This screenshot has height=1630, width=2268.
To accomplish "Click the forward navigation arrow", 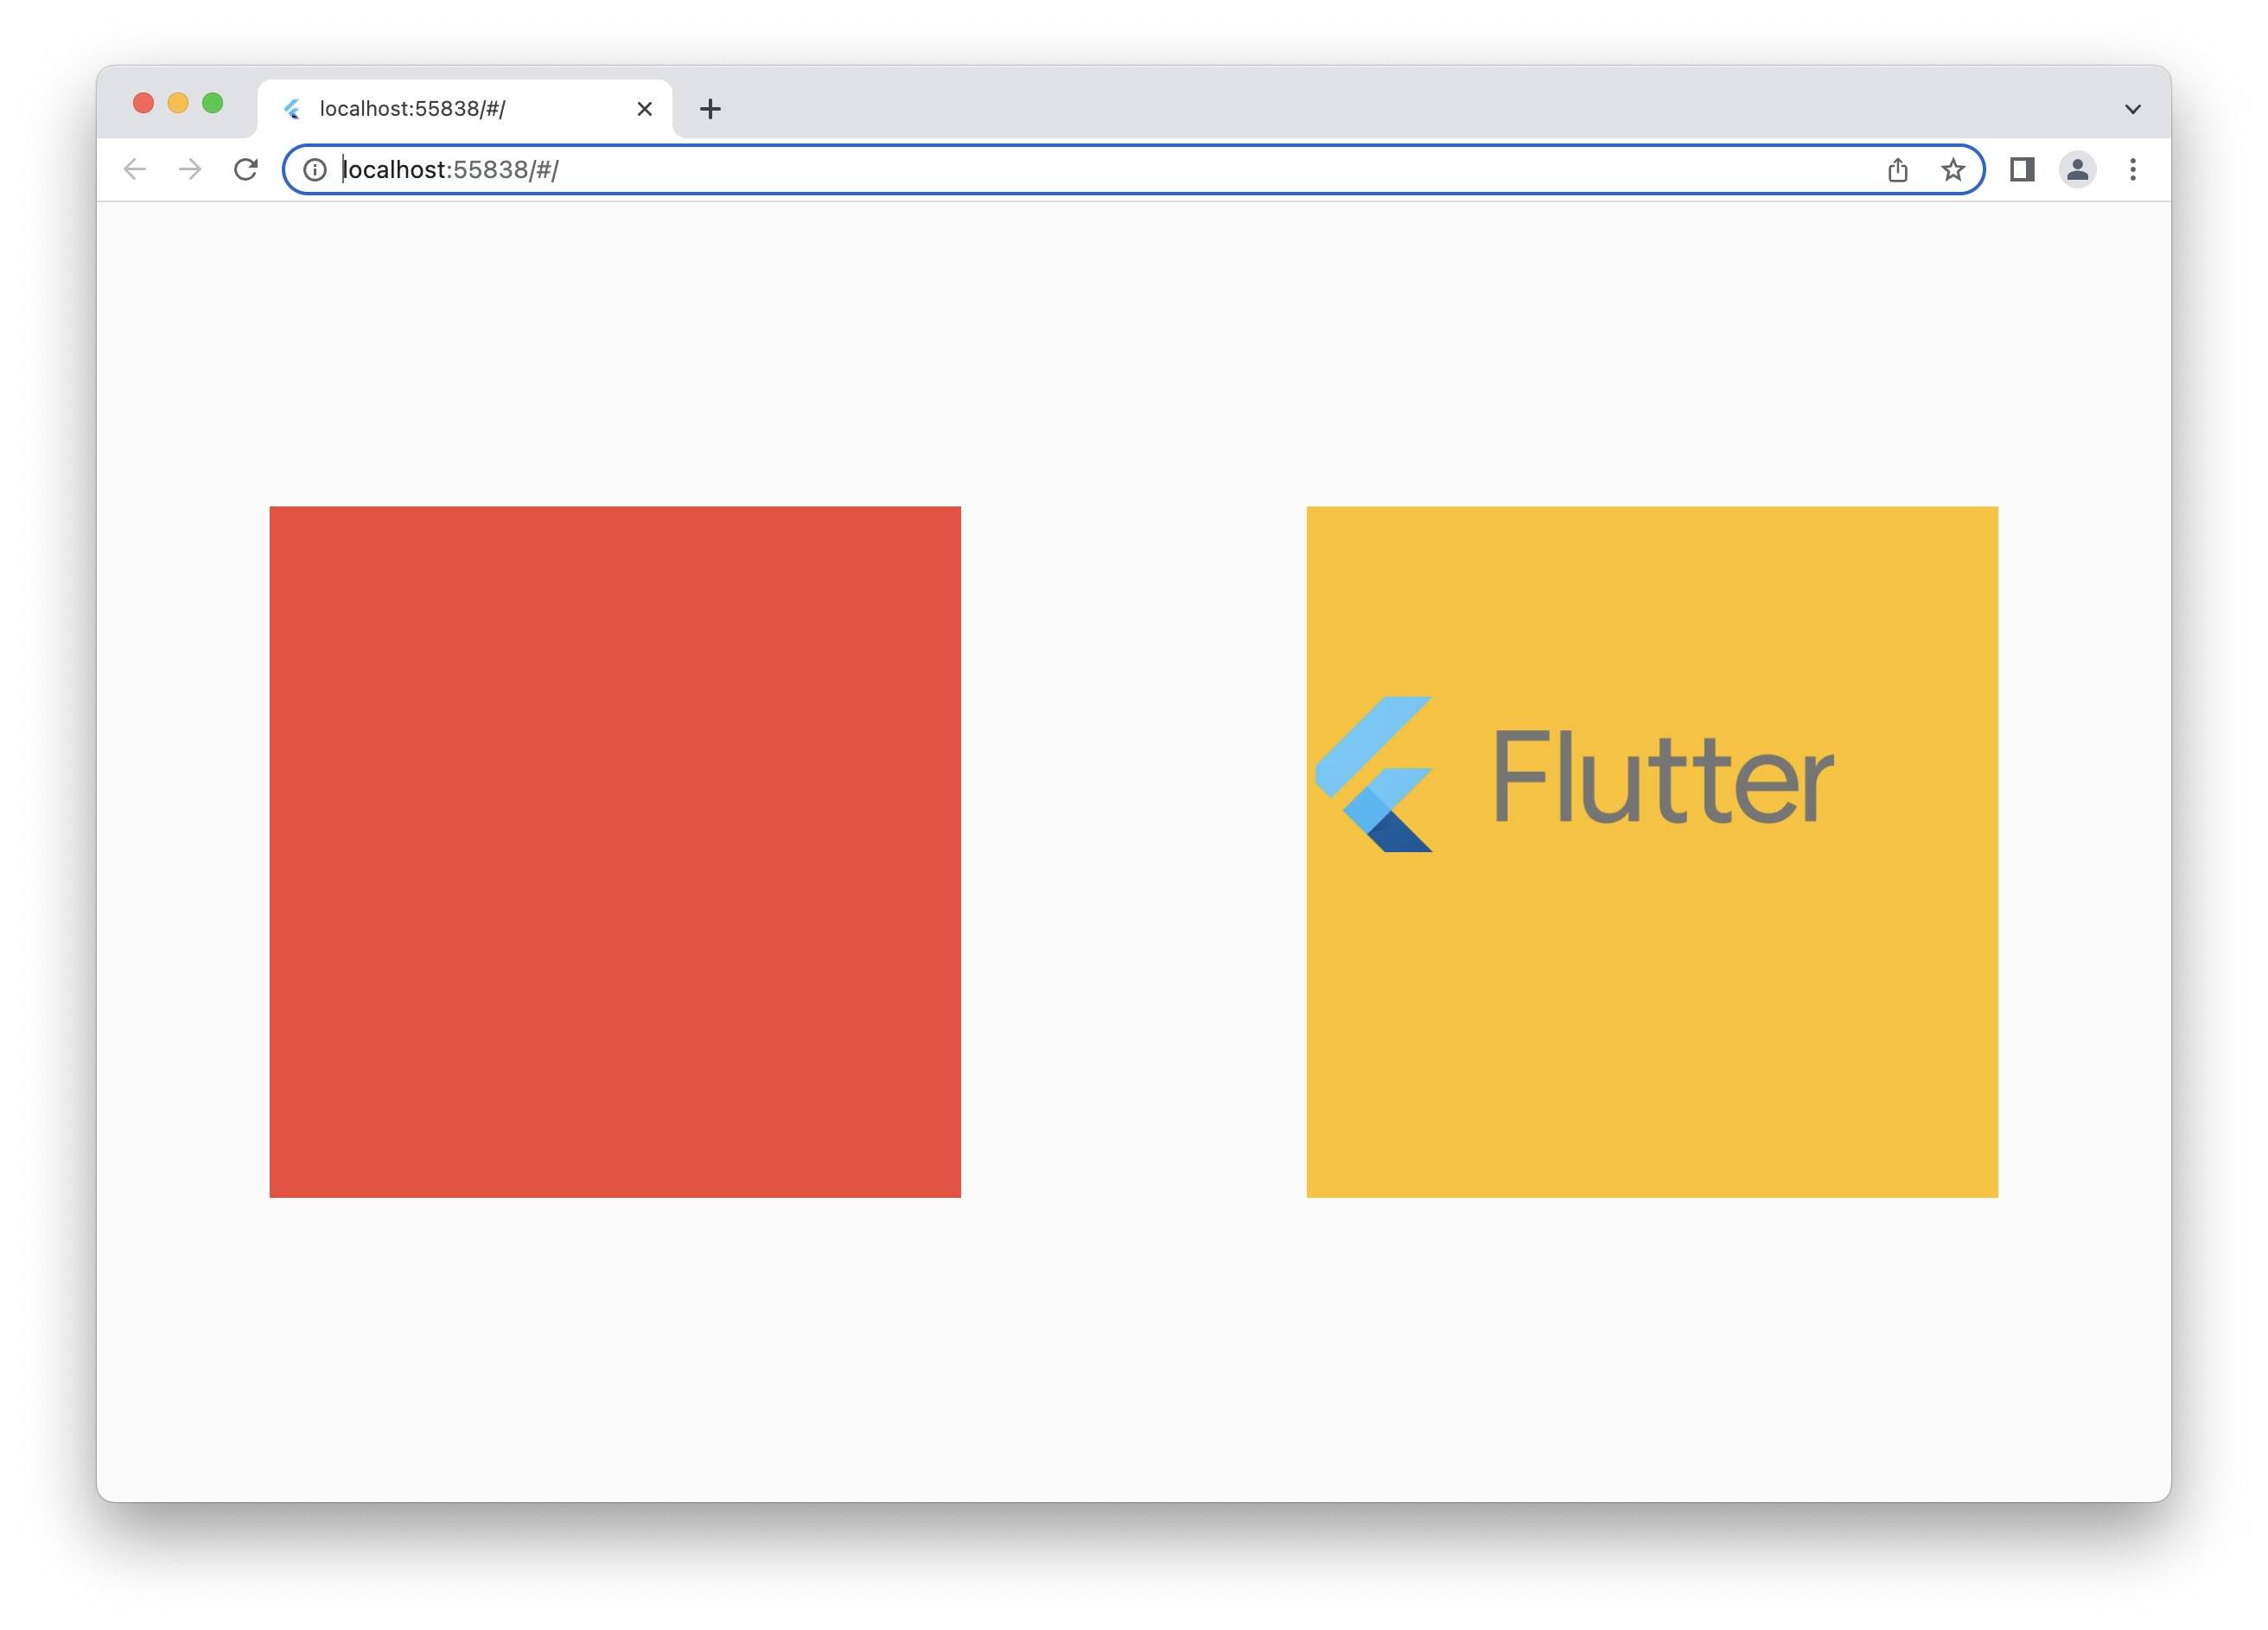I will pos(190,170).
